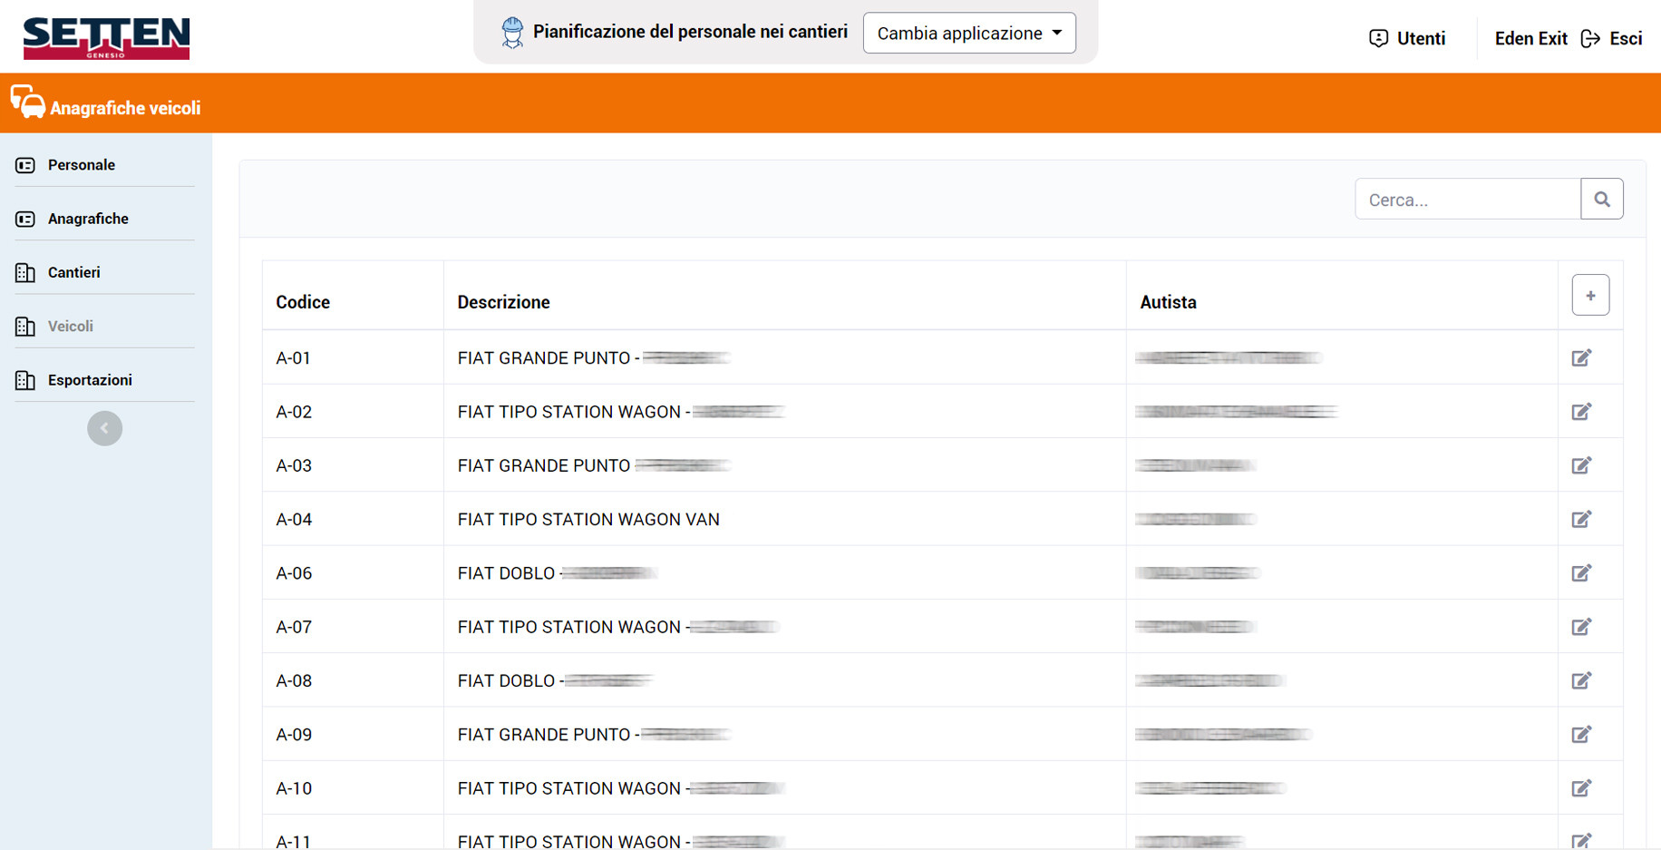This screenshot has width=1661, height=850.
Task: Click the Eden Exit user name
Action: [1530, 38]
